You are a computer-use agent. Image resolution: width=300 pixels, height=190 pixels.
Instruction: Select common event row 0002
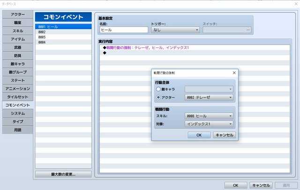click(63, 32)
